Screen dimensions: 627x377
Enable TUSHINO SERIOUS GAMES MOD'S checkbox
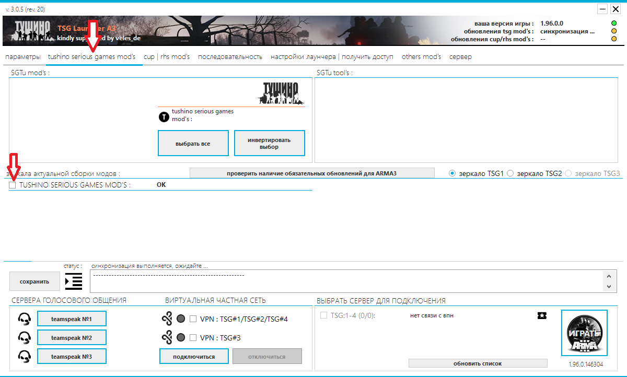(x=13, y=185)
